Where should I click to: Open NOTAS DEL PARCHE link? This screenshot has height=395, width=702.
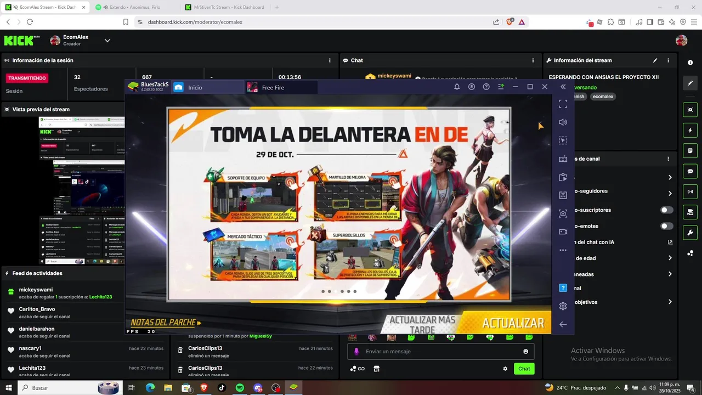(166, 323)
